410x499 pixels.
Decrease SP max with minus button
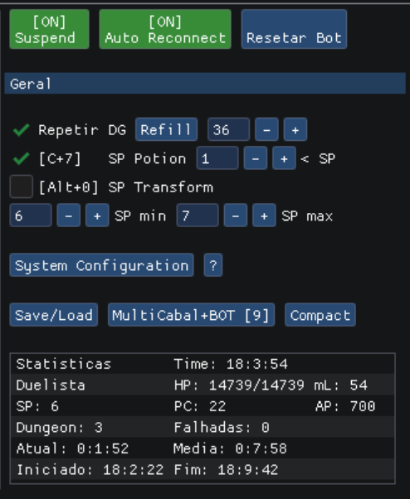[x=236, y=216]
